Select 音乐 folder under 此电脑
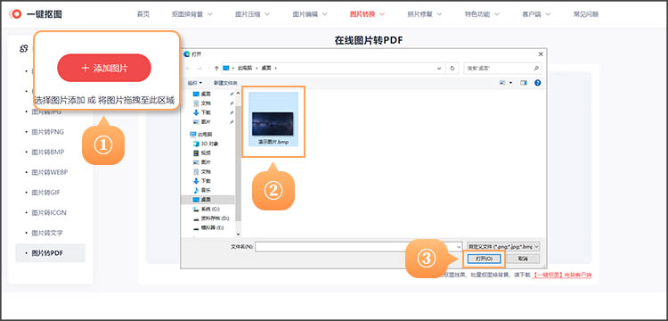Viewport: 668px width, 321px height. (x=202, y=190)
